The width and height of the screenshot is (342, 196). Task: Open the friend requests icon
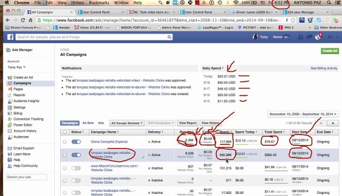300,37
